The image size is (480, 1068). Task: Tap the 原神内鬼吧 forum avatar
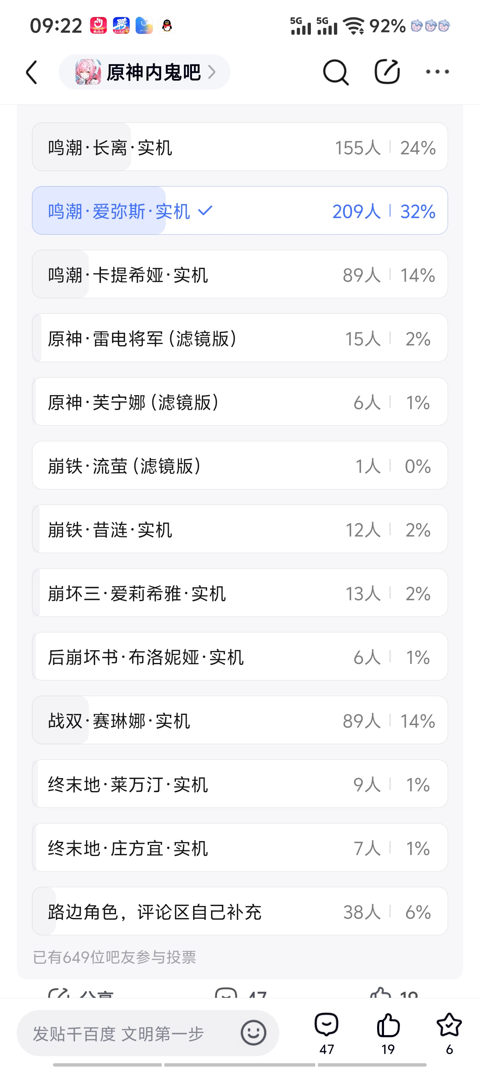pos(88,72)
